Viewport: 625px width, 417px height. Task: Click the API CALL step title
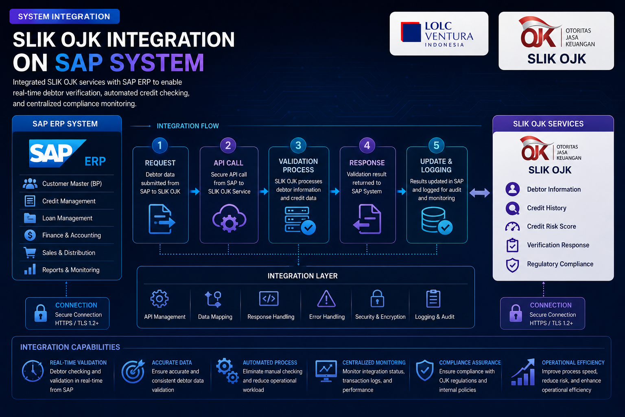(229, 163)
